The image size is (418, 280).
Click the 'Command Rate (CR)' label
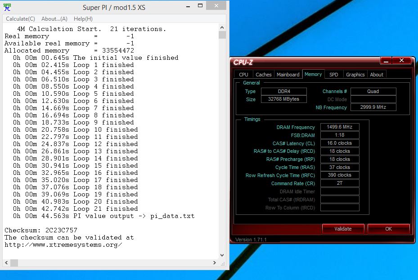coord(293,183)
